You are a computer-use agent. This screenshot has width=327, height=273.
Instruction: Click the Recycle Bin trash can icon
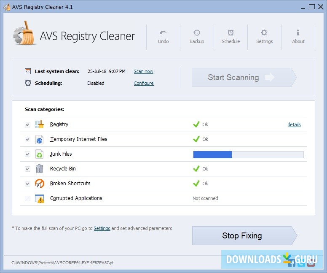coord(39,168)
